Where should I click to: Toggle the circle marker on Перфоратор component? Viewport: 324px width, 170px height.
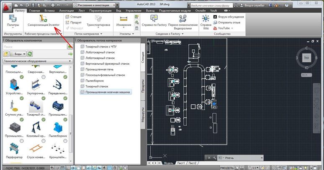coord(21,142)
